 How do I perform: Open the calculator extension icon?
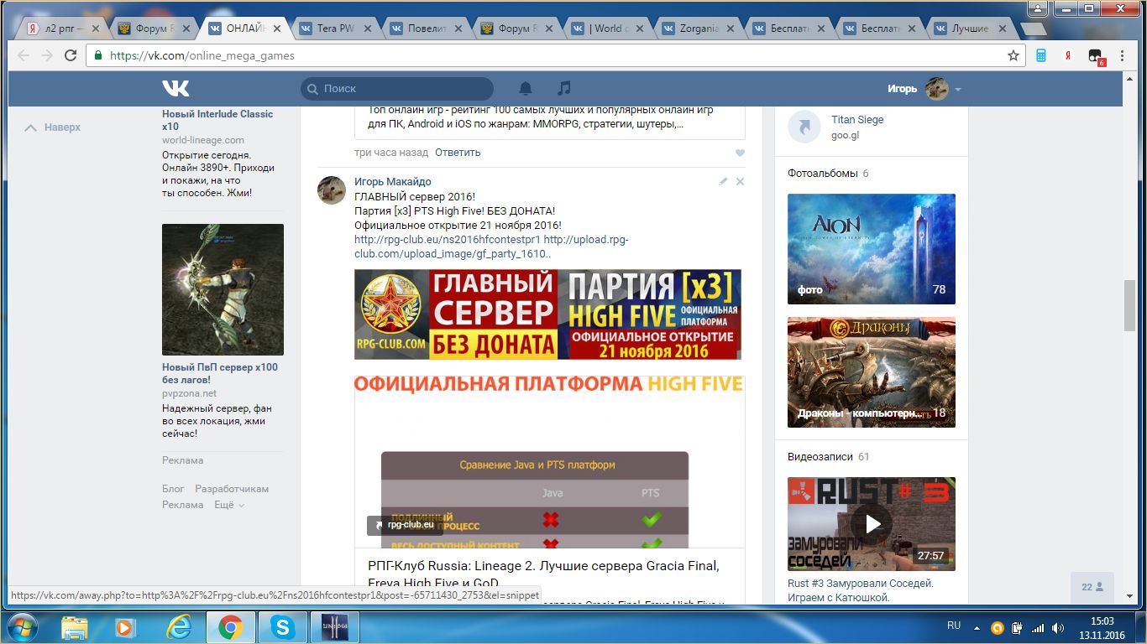tap(1041, 55)
